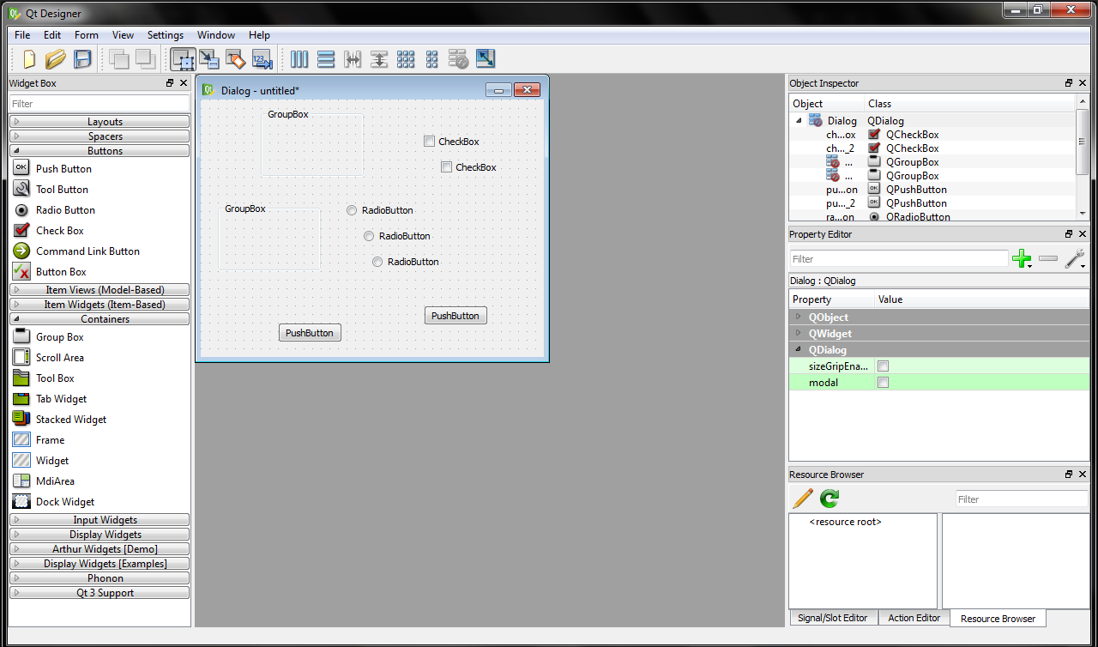Click the Object Inspector vertical scrollbar
1098x647 pixels.
[x=1083, y=159]
